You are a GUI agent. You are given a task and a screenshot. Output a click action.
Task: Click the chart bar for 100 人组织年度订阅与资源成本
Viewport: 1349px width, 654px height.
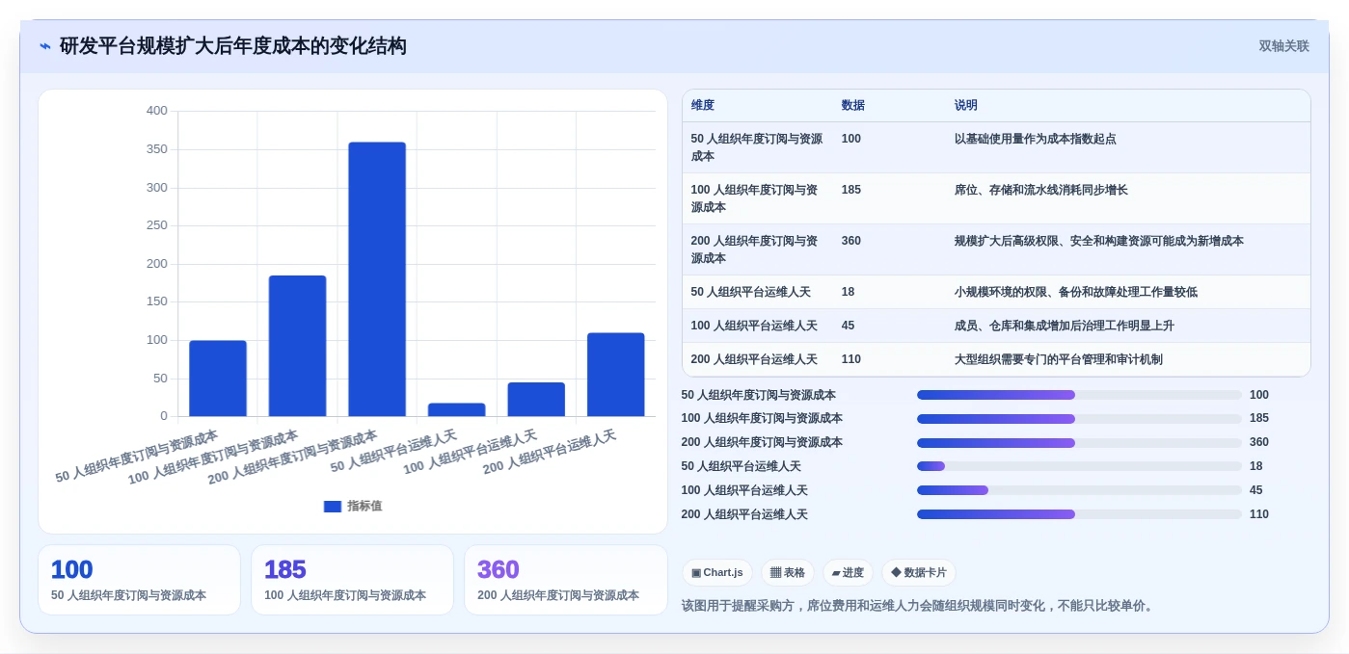click(x=297, y=346)
